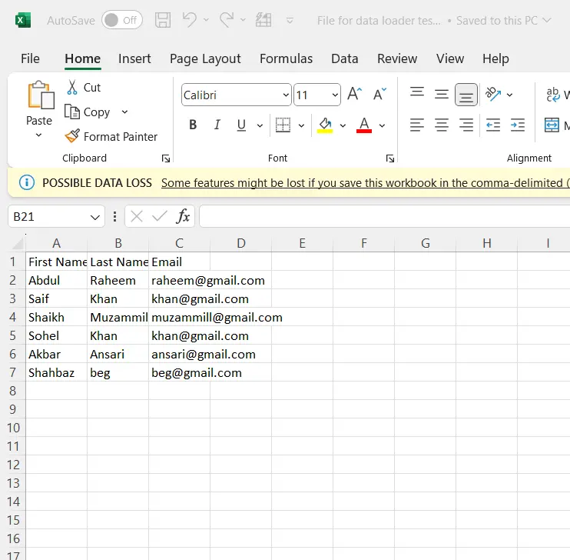This screenshot has height=560, width=570.
Task: Click the Increase Indent icon
Action: (x=518, y=125)
